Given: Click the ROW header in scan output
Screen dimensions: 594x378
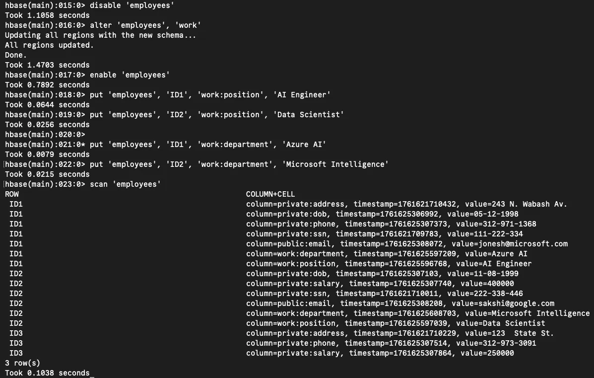Looking at the screenshot, I should pyautogui.click(x=12, y=194).
